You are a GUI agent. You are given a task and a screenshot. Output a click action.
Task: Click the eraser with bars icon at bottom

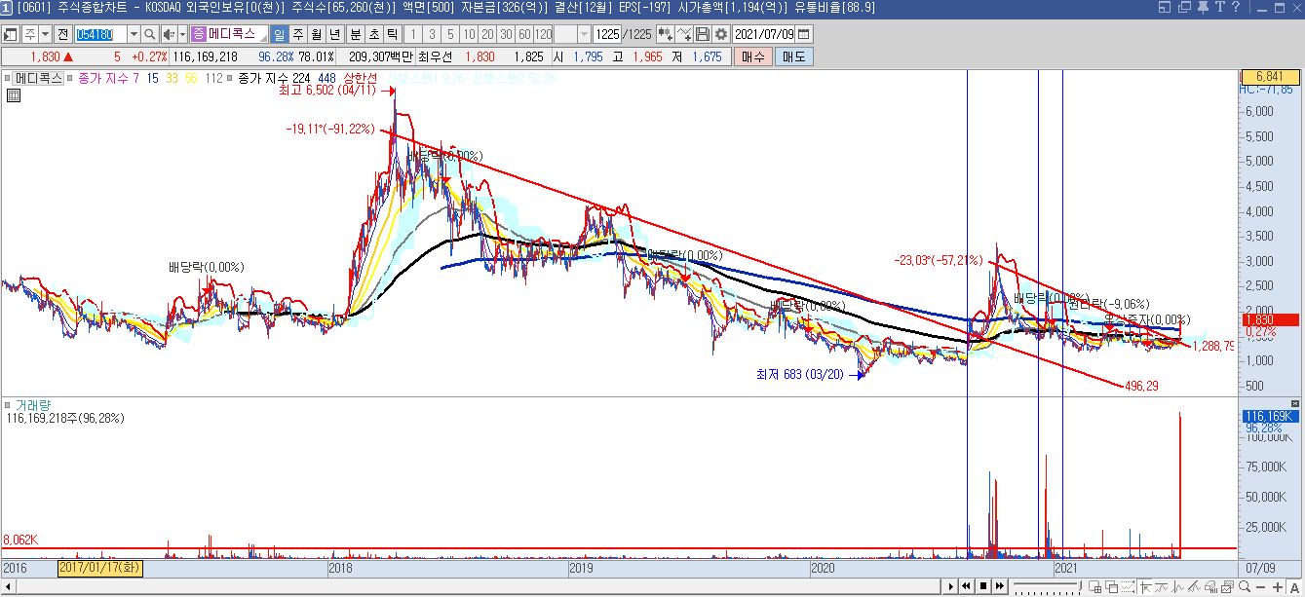1210,586
